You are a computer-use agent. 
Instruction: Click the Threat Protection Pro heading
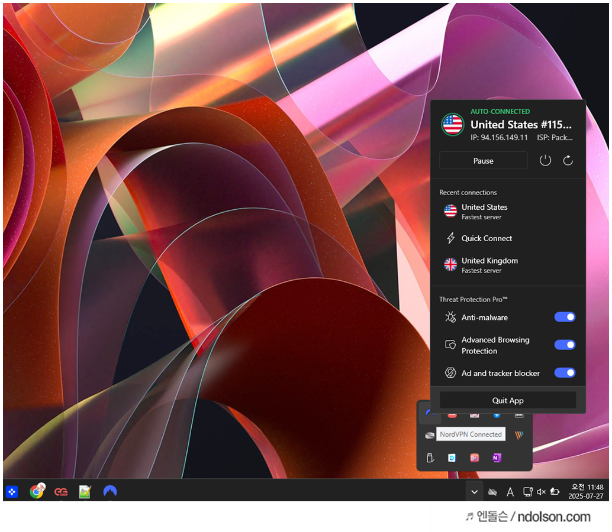473,299
